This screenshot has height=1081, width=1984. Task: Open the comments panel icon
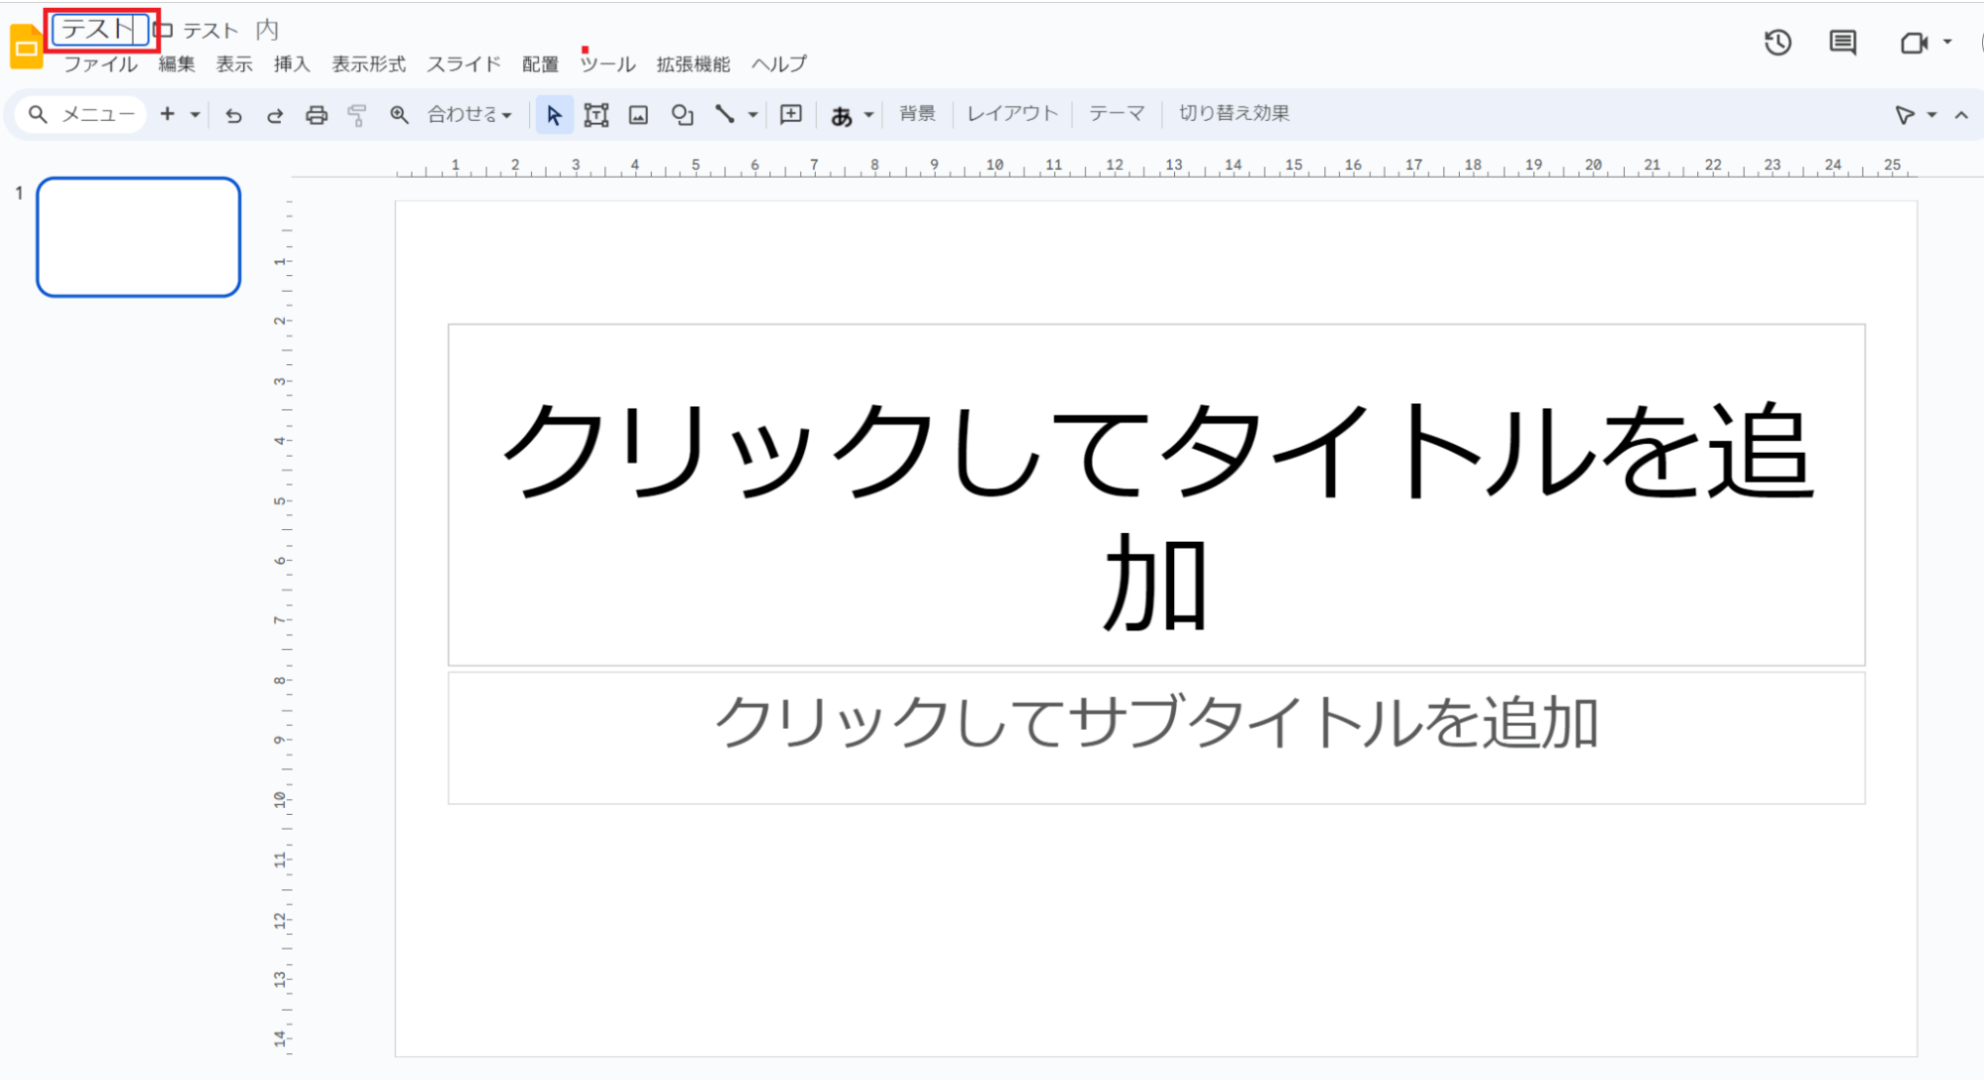tap(1842, 43)
